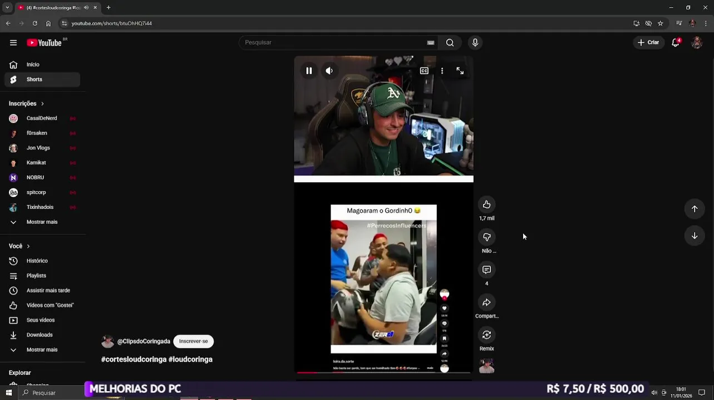Viewport: 714px width, 400px height.
Task: Expand the Inscrições section chevron
Action: tap(42, 103)
